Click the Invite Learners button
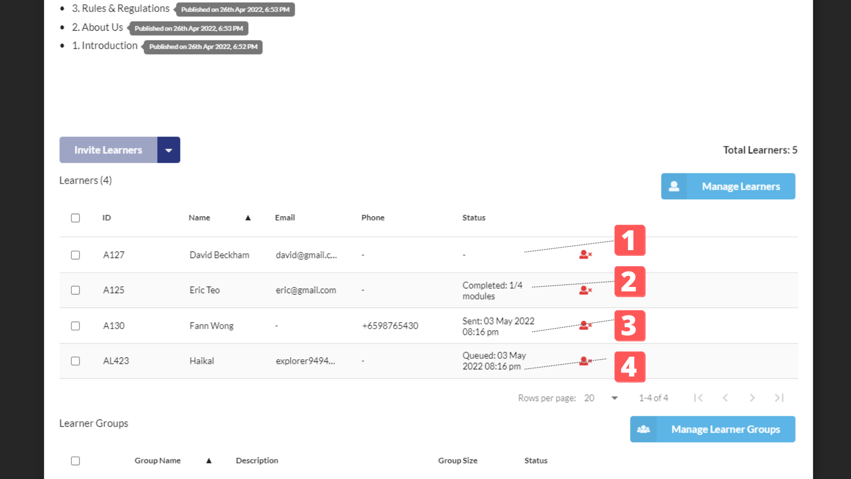Image resolution: width=851 pixels, height=479 pixels. pos(108,150)
